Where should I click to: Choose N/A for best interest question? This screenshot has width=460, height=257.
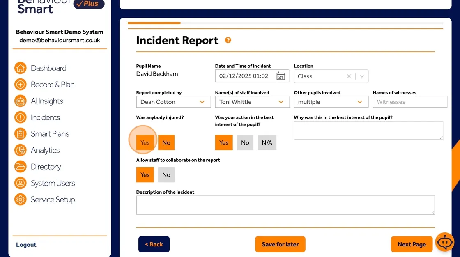point(267,142)
